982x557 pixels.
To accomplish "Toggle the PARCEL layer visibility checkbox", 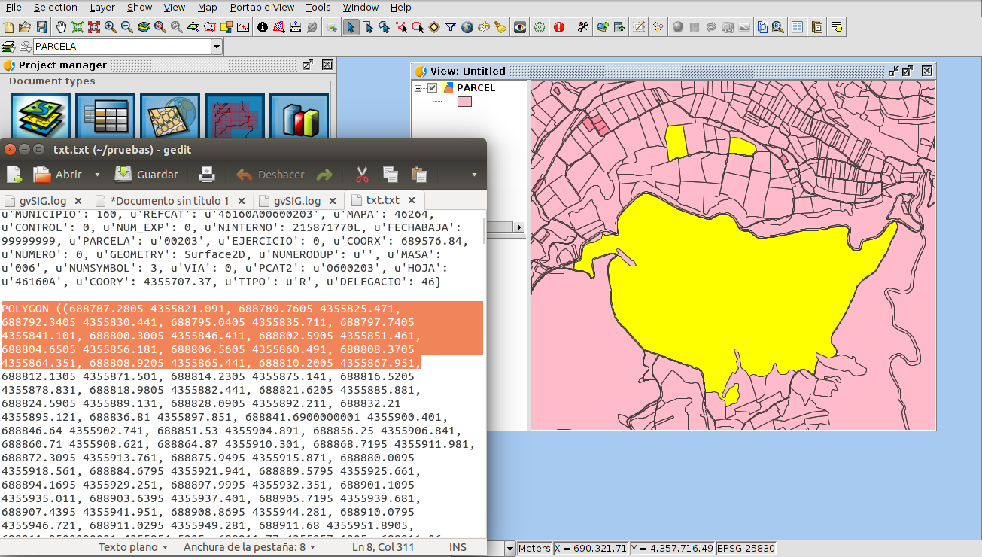I will pos(432,88).
